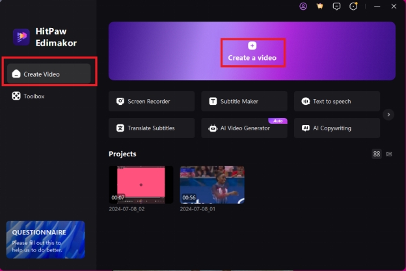Switch Projects to list view
Screen dimensions: 406x271
pyautogui.click(x=388, y=154)
